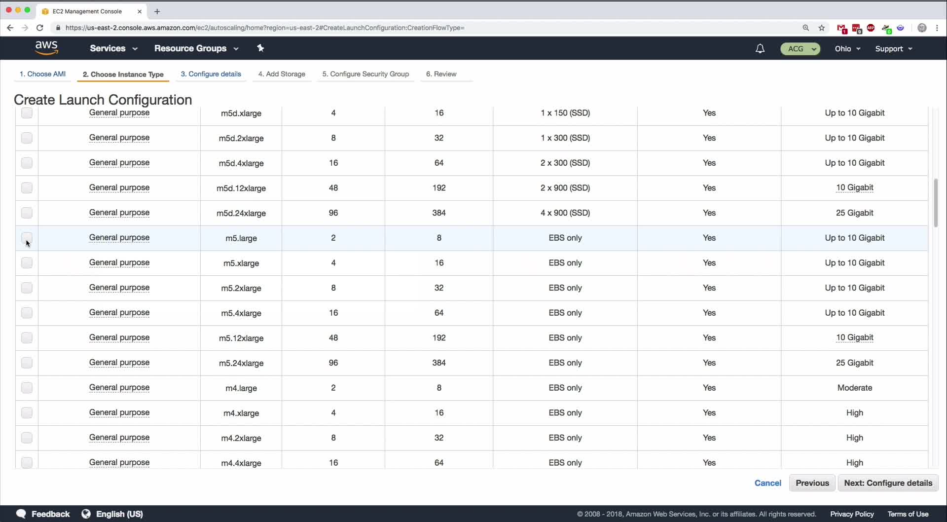
Task: Select the m5.large instance checkbox
Action: tap(27, 238)
